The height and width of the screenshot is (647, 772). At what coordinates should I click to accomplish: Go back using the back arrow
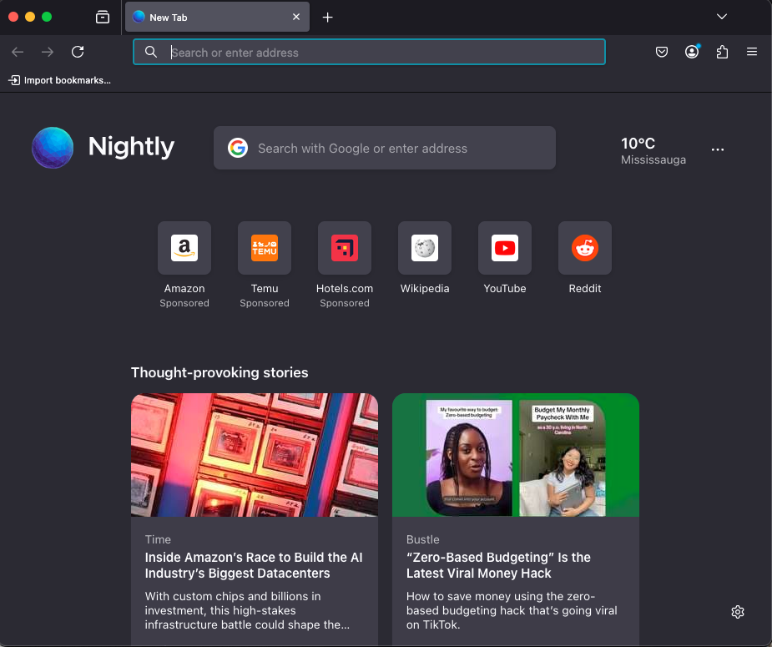click(18, 52)
